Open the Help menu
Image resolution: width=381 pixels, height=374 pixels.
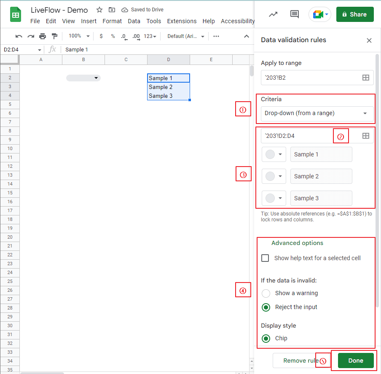209,21
